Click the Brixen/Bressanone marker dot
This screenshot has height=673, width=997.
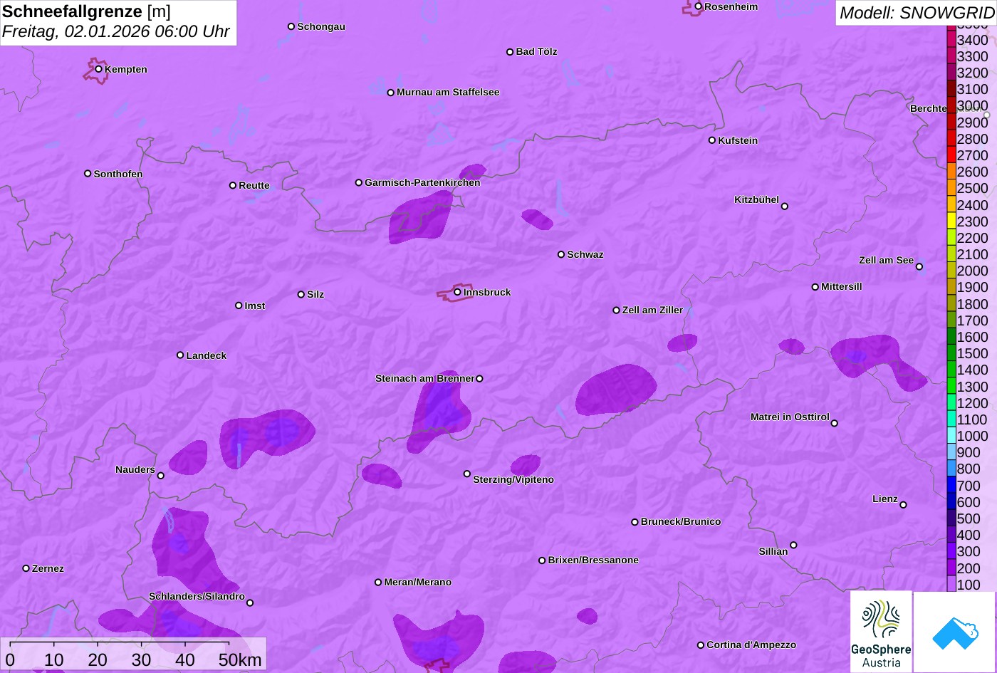(x=542, y=560)
